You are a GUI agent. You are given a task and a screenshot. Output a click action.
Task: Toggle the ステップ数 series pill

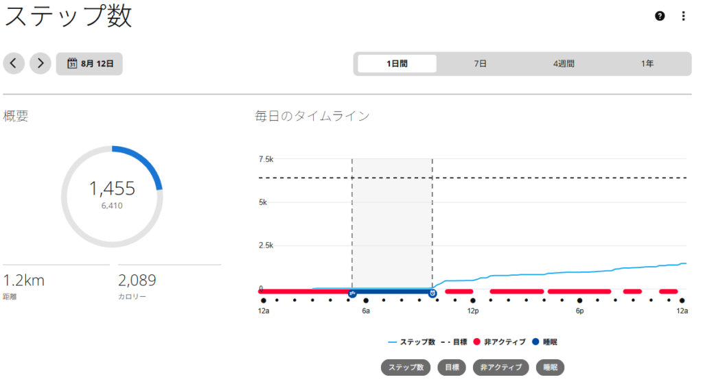(x=406, y=368)
